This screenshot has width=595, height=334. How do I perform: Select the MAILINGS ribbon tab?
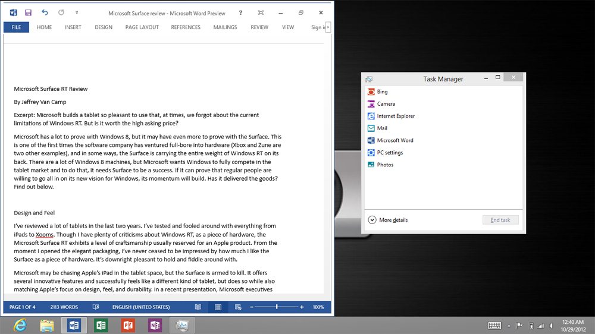click(225, 27)
